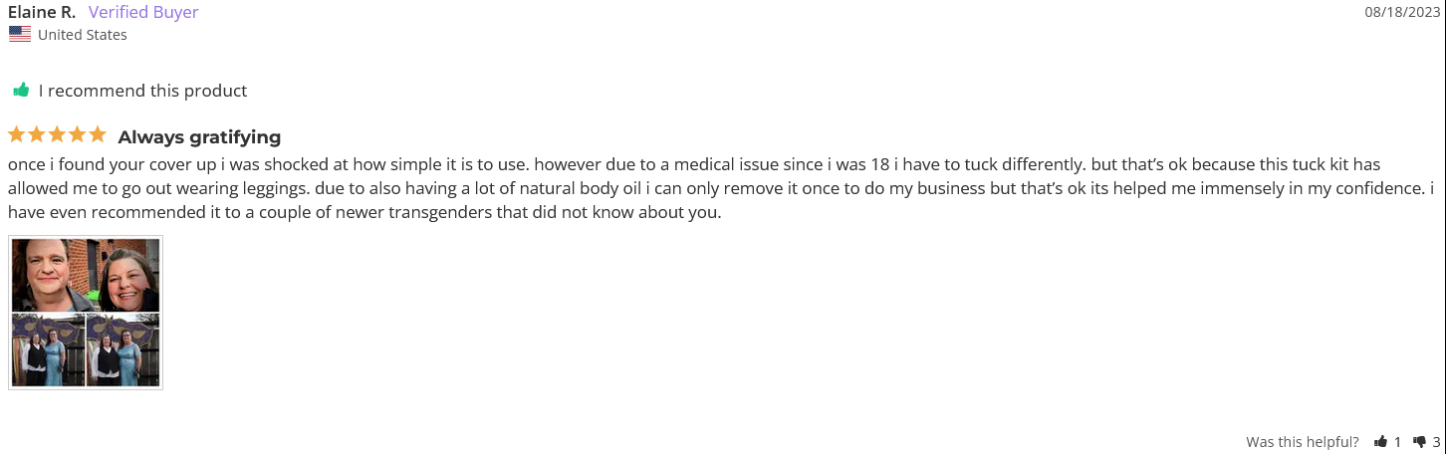Click the review date 08/18/2023

[x=1401, y=12]
